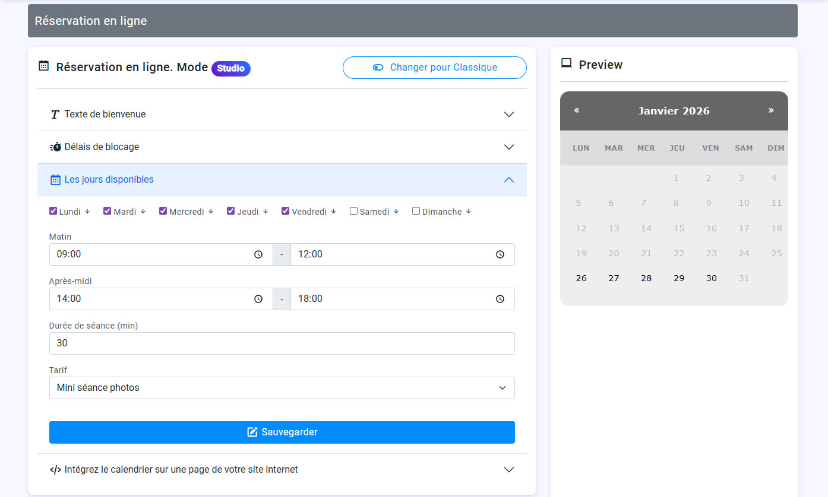Select January 30 in the preview calendar
The height and width of the screenshot is (497, 828).
pyautogui.click(x=711, y=278)
